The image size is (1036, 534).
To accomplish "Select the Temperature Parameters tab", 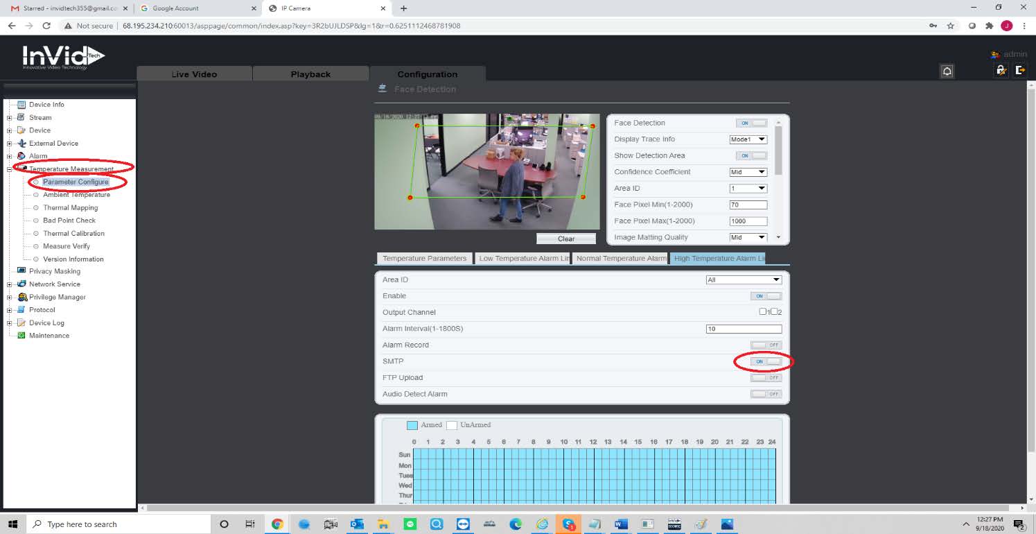I will pos(424,259).
